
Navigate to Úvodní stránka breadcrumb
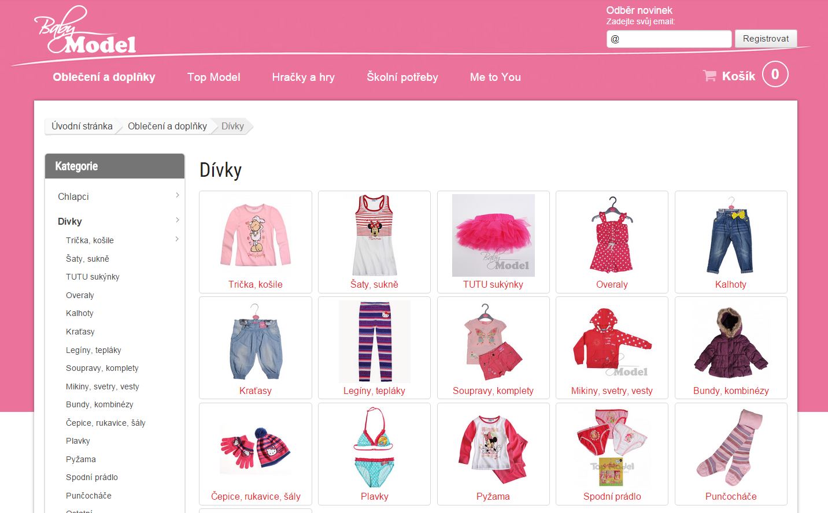click(82, 126)
